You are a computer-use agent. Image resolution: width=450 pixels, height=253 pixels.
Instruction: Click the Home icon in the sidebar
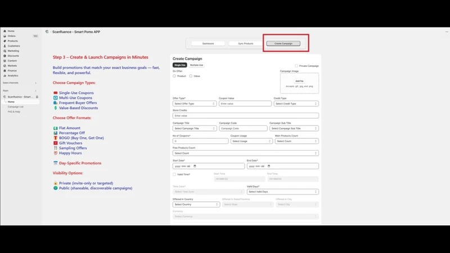pos(4,31)
